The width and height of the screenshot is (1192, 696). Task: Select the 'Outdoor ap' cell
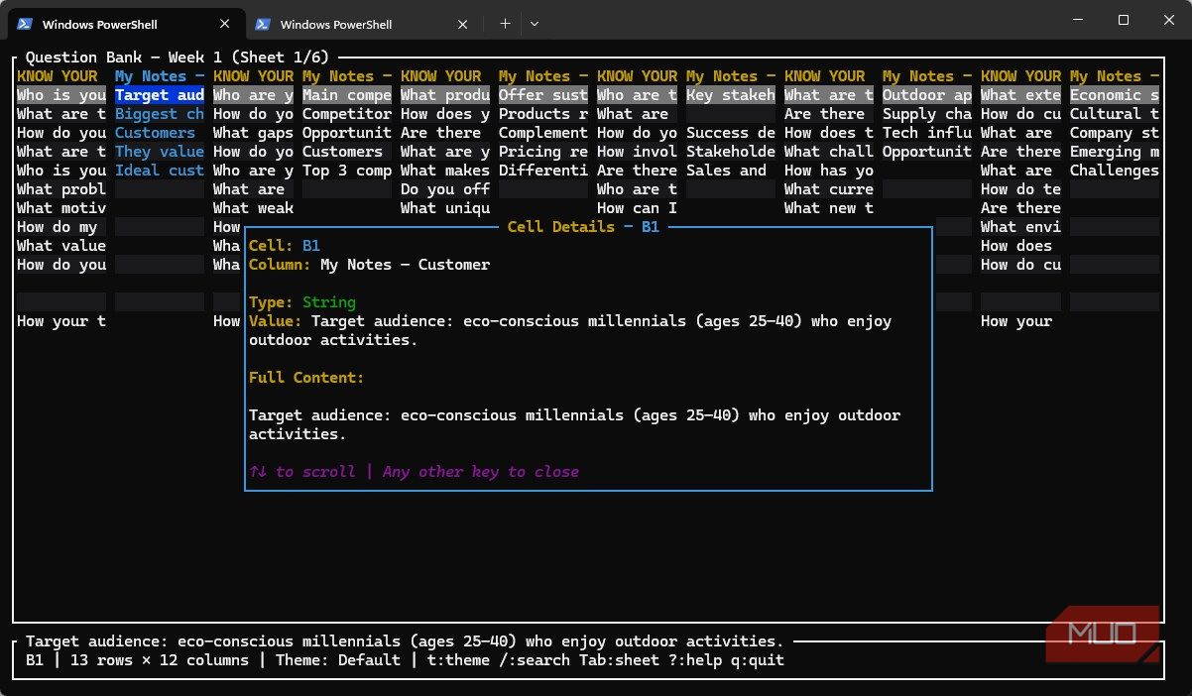(927, 95)
